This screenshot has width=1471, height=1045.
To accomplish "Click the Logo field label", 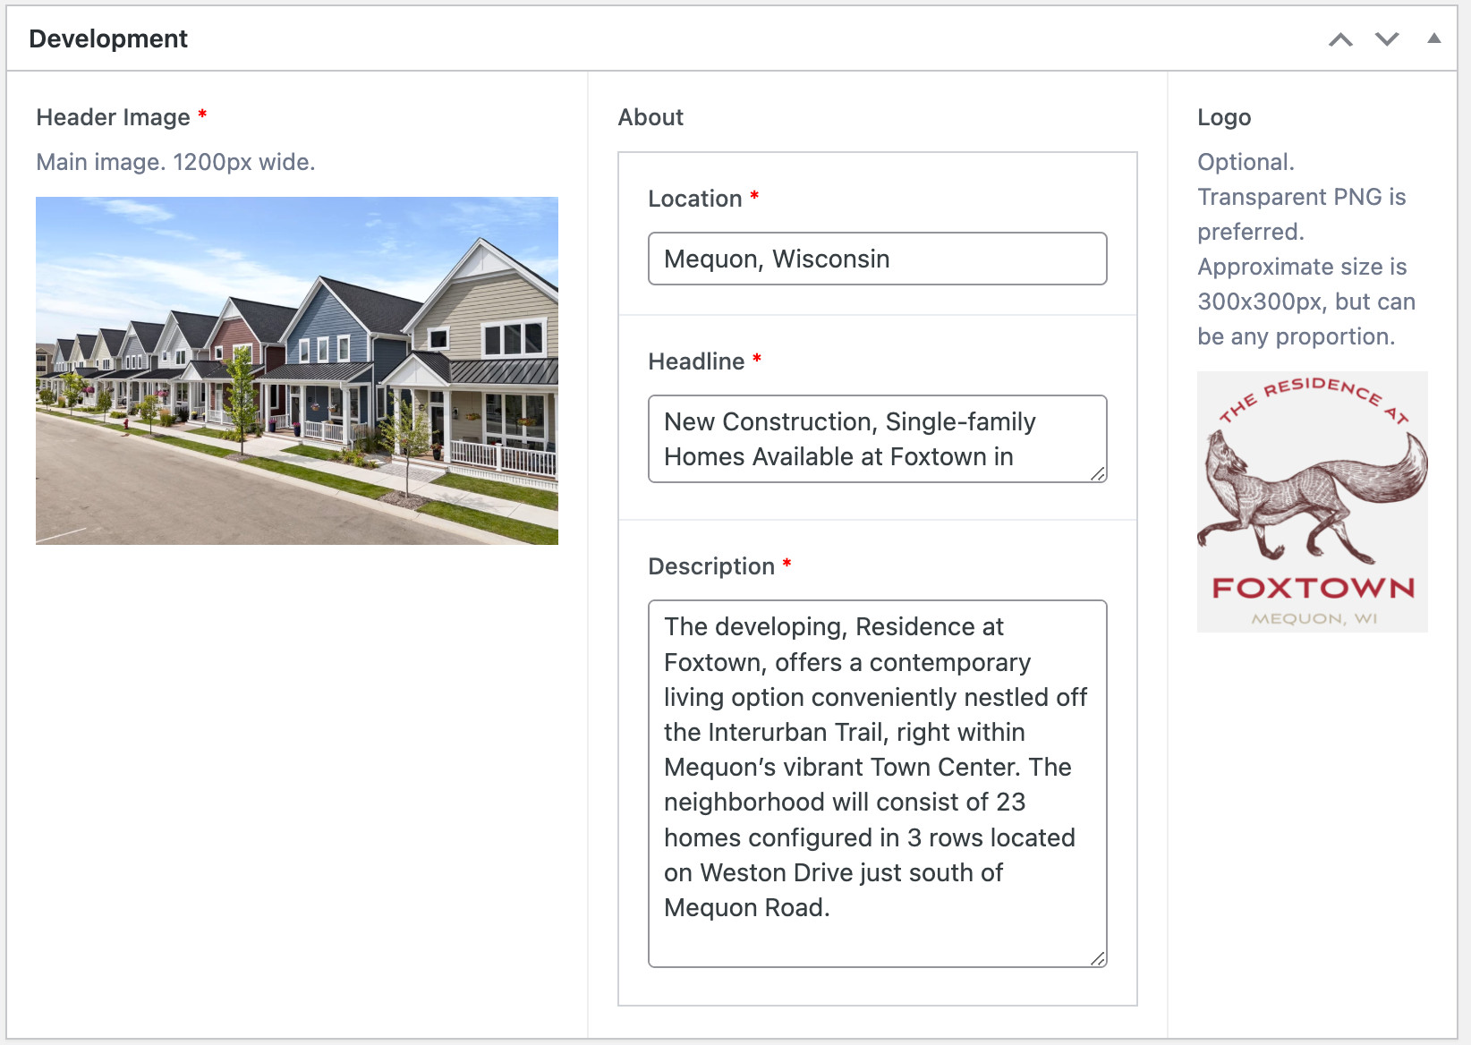I will [x=1224, y=117].
